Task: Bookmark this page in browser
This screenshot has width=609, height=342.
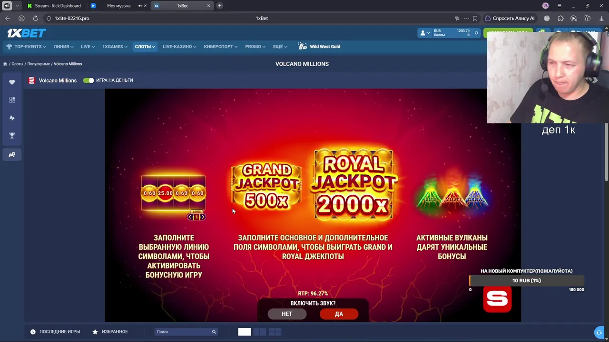Action: 475,18
